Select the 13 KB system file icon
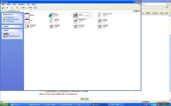Viewport: 171px width, 106px height. click(x=51, y=26)
